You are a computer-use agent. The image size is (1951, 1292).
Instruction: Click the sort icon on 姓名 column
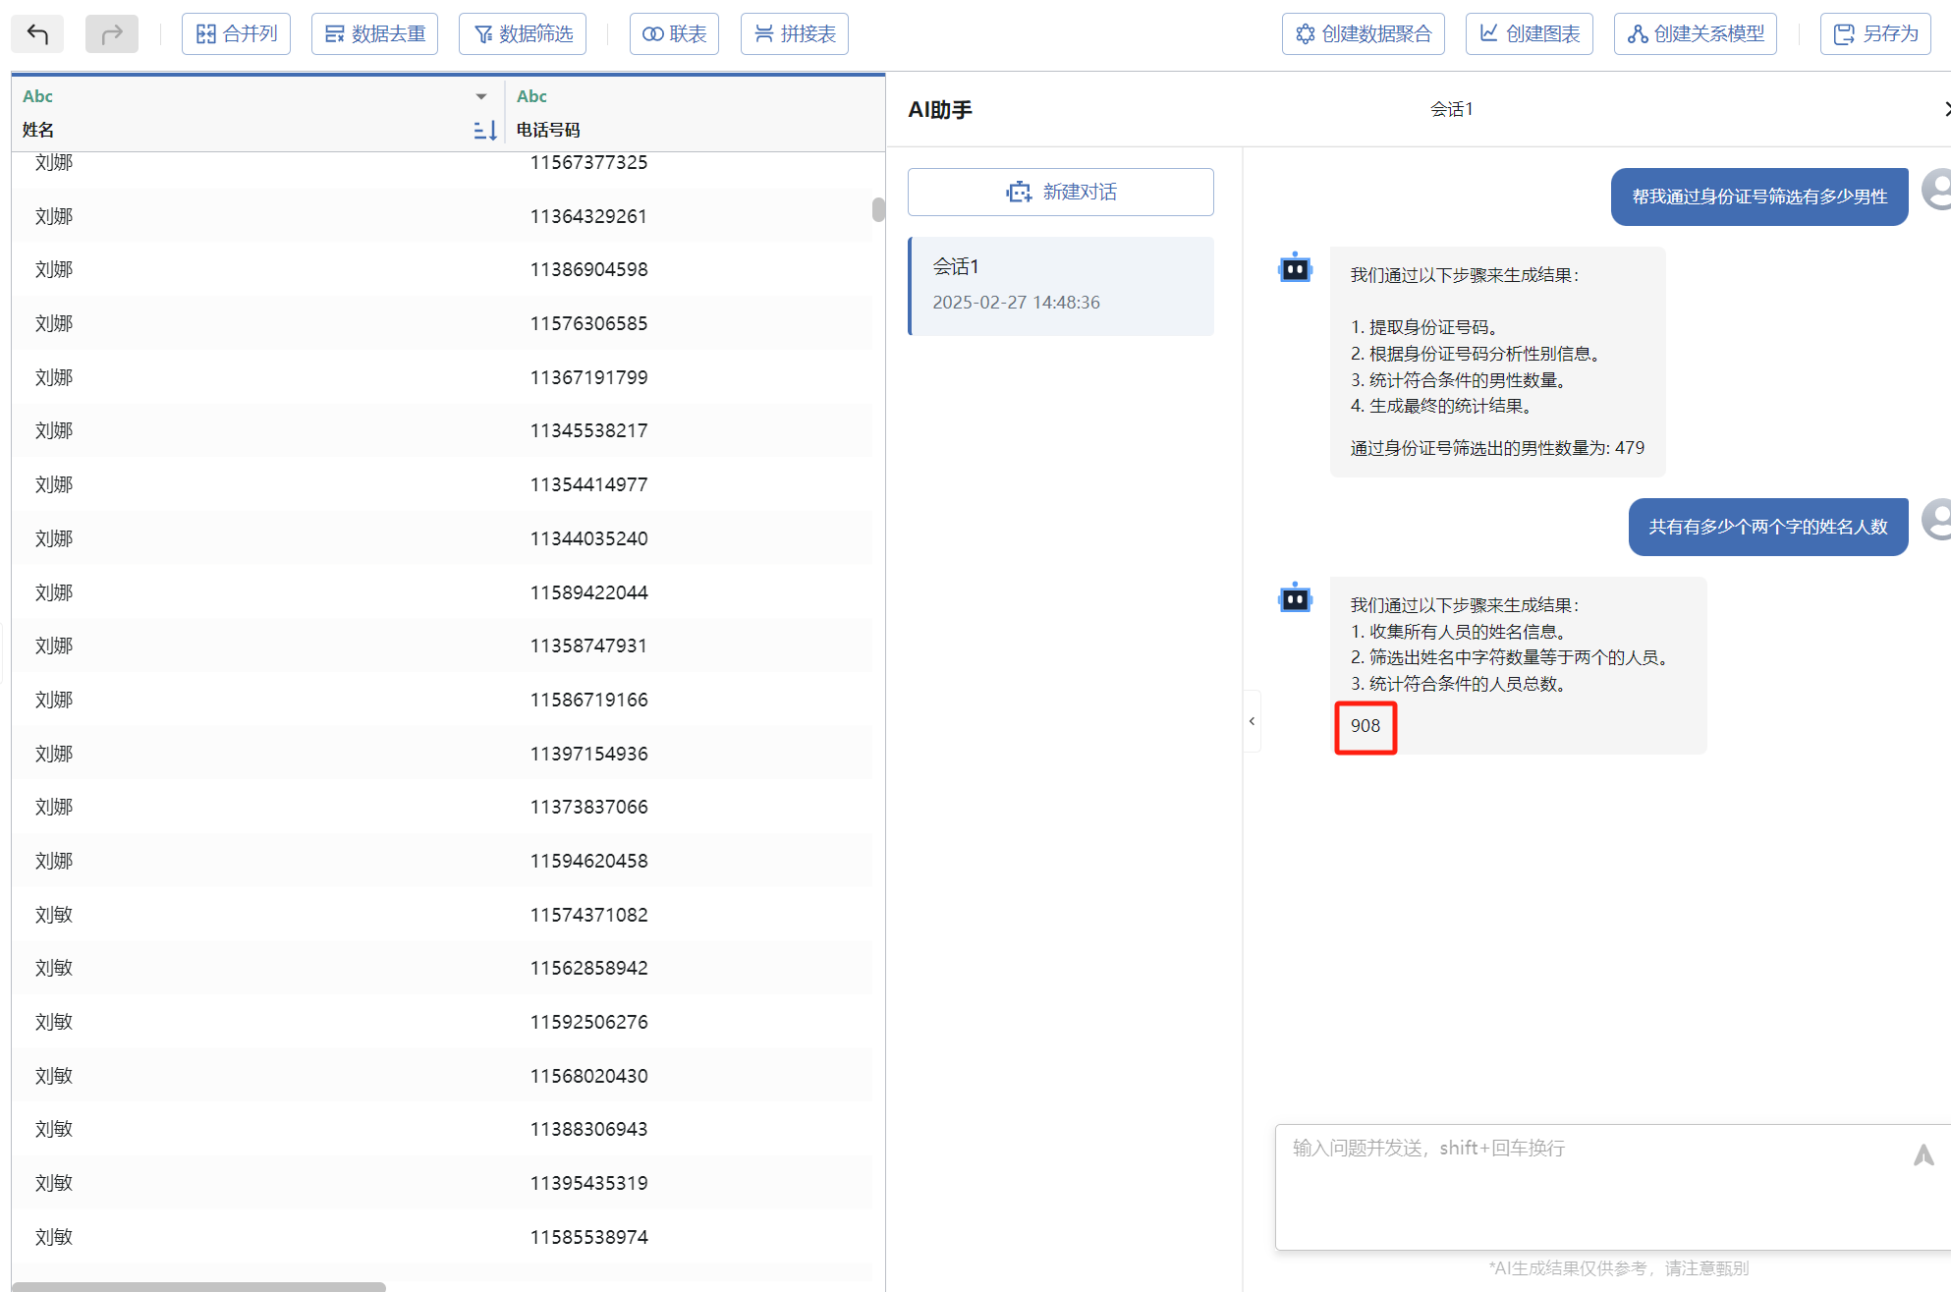click(484, 130)
